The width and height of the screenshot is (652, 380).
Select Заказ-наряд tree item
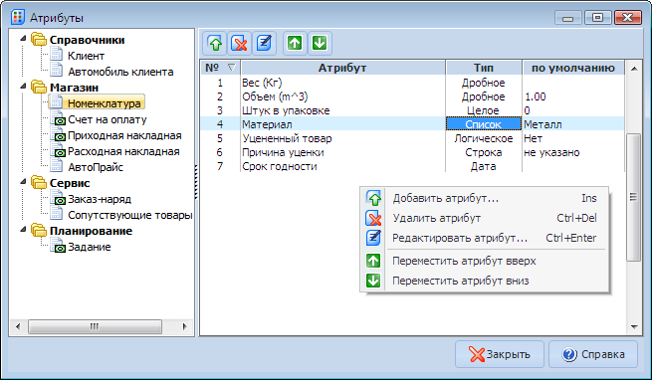[100, 199]
